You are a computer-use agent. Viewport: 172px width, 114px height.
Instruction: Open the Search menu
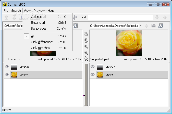[16, 11]
